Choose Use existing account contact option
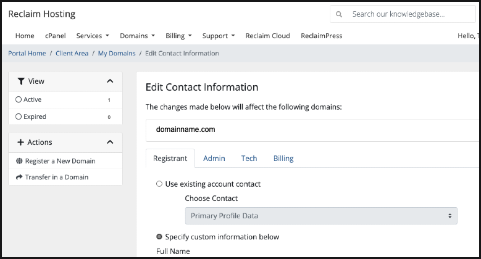The image size is (481, 259). pyautogui.click(x=159, y=184)
